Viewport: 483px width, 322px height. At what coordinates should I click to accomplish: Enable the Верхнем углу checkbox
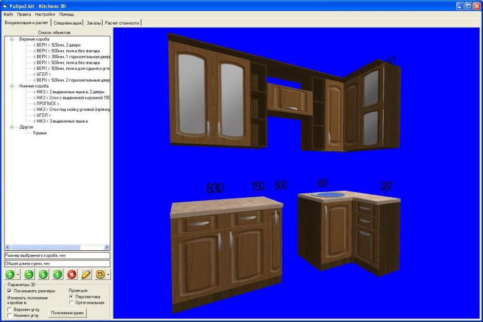(10, 310)
